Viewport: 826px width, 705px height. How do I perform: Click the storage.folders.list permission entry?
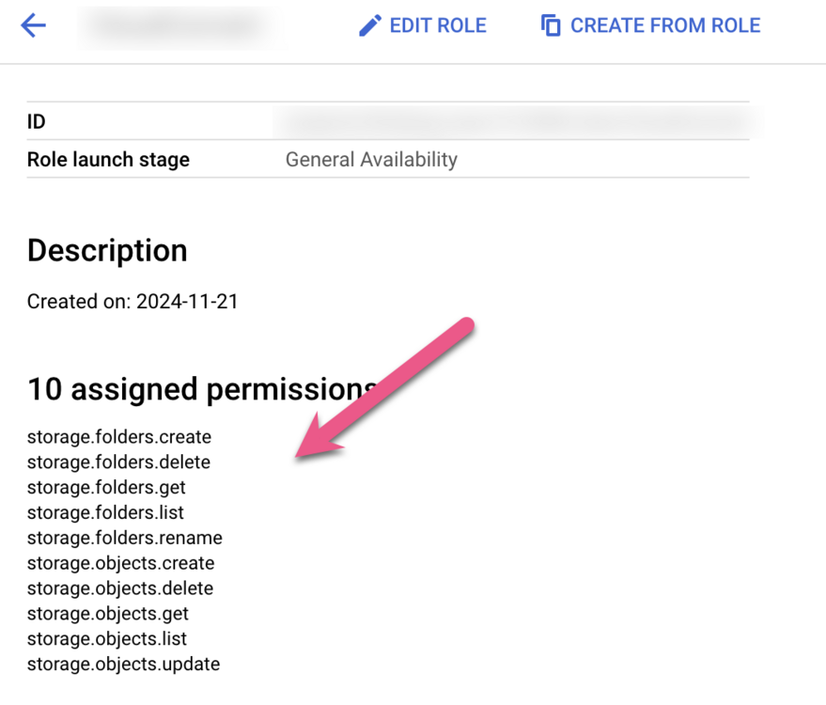point(105,513)
